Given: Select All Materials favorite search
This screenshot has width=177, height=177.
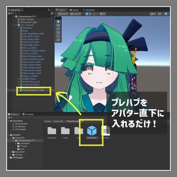Looking at the screenshot, I should pyautogui.click(x=20, y=124).
